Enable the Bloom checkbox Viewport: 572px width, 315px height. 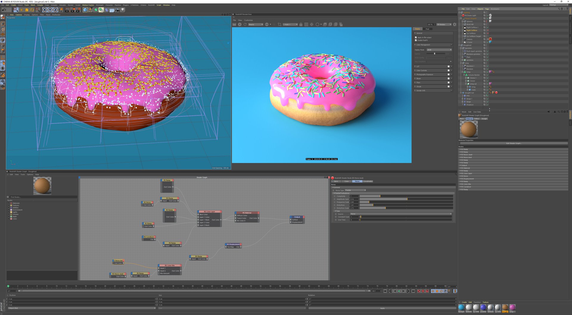(x=449, y=79)
